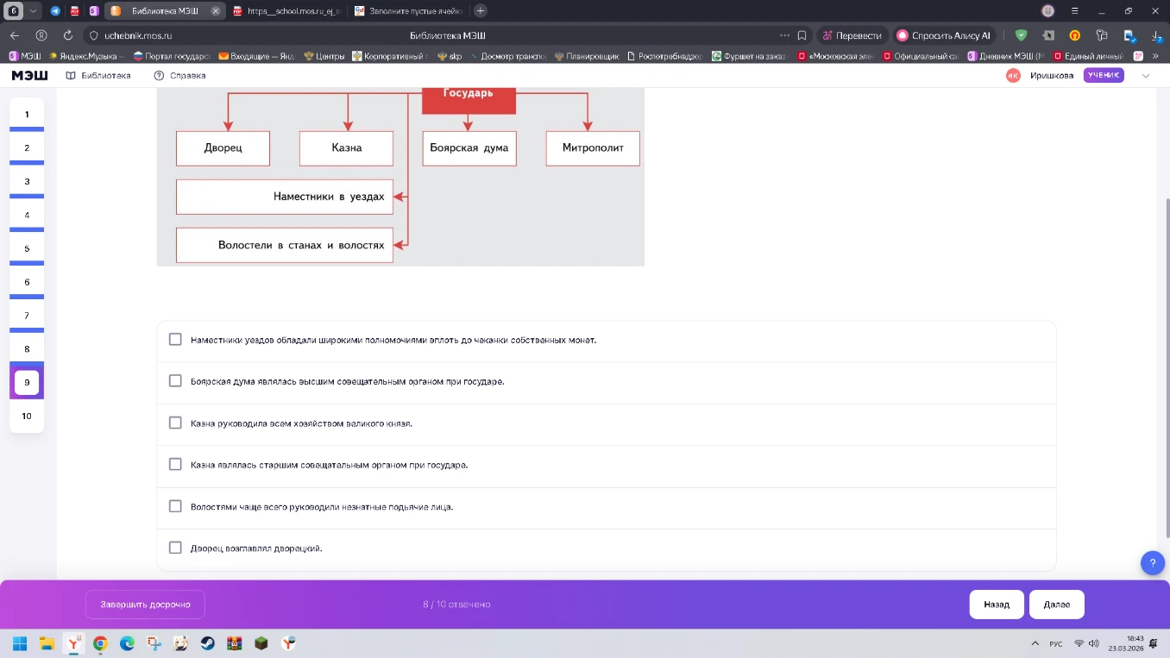Launch Steam from the taskbar
Screen dimensions: 1170x658
pyautogui.click(x=207, y=643)
